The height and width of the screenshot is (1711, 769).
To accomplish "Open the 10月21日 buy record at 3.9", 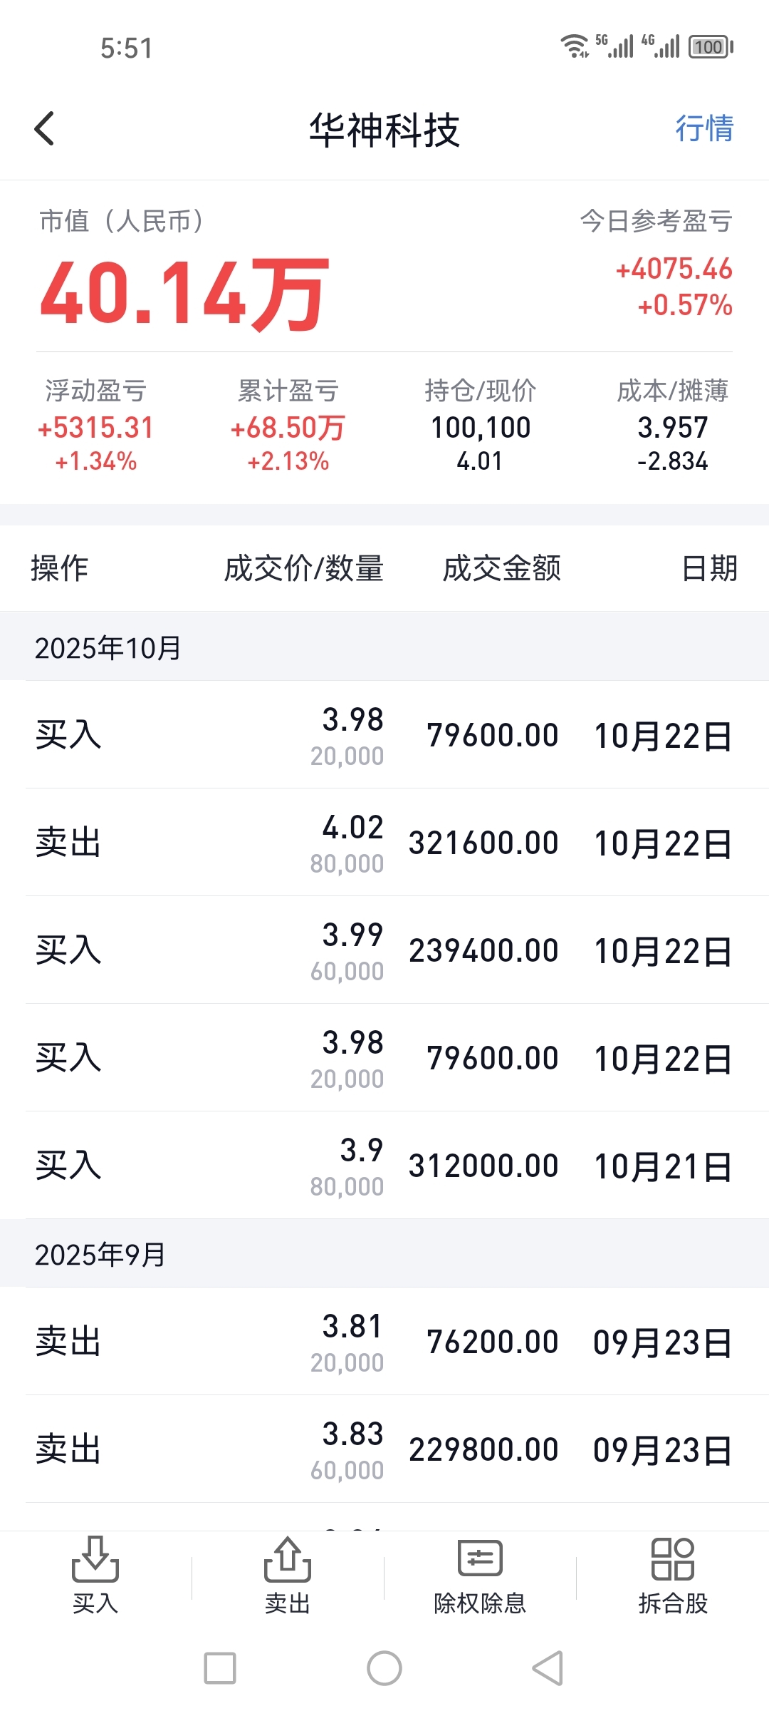I will pyautogui.click(x=384, y=1166).
